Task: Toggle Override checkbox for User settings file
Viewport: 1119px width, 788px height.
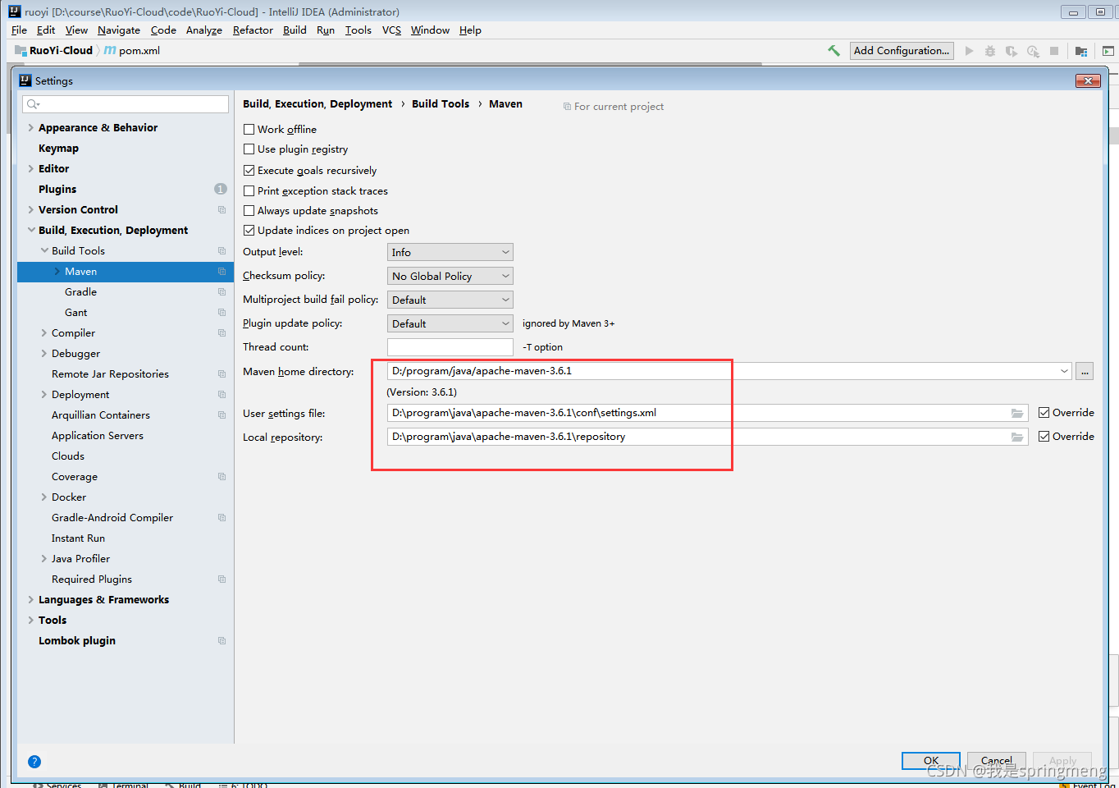Action: click(1044, 413)
